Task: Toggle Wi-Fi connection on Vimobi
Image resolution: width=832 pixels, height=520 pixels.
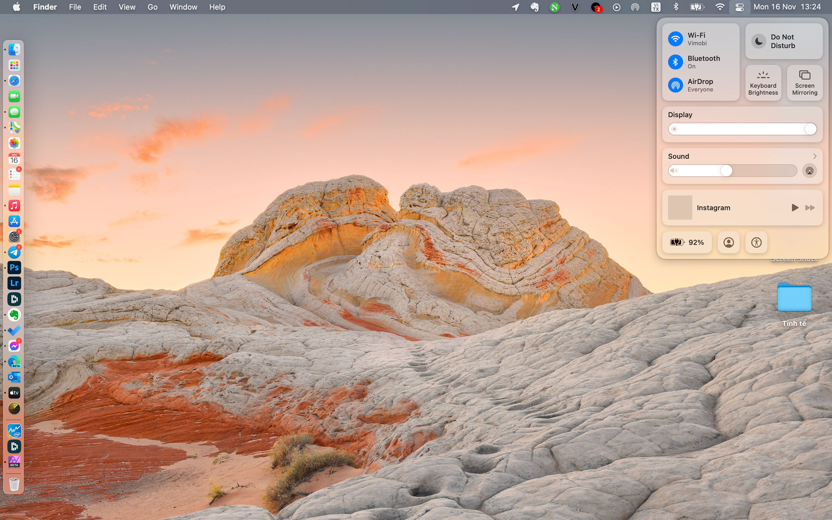Action: pyautogui.click(x=675, y=38)
